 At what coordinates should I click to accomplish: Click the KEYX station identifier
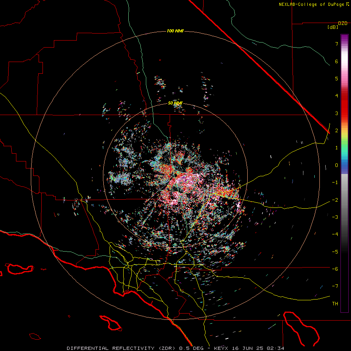click(222, 348)
